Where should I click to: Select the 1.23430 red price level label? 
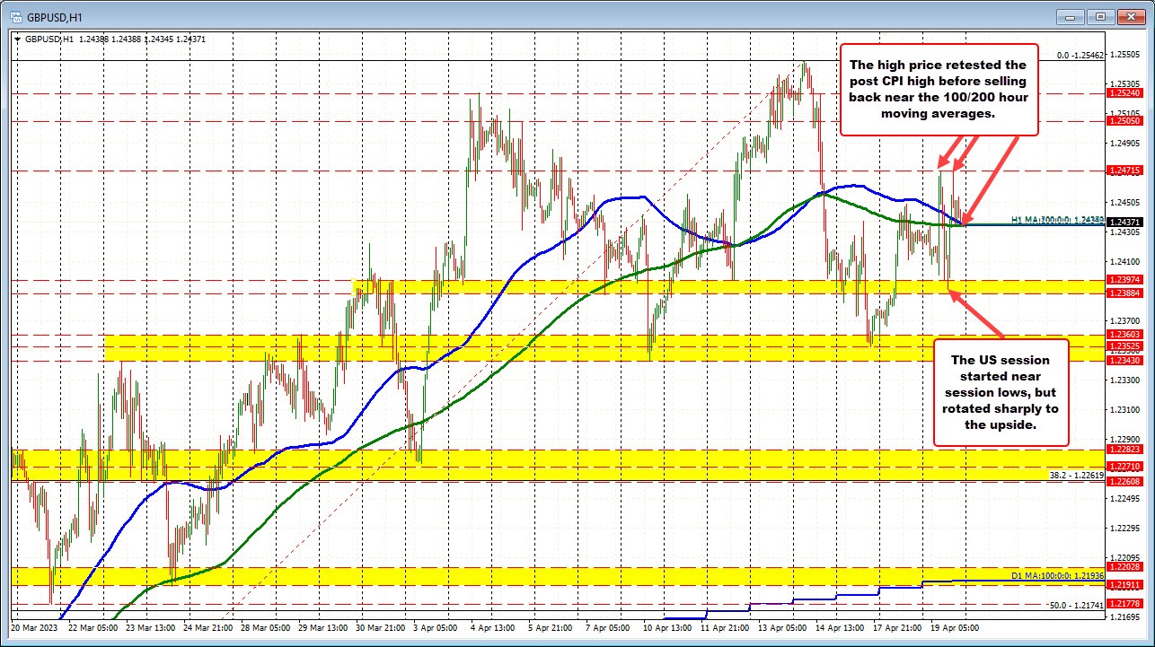(1124, 361)
